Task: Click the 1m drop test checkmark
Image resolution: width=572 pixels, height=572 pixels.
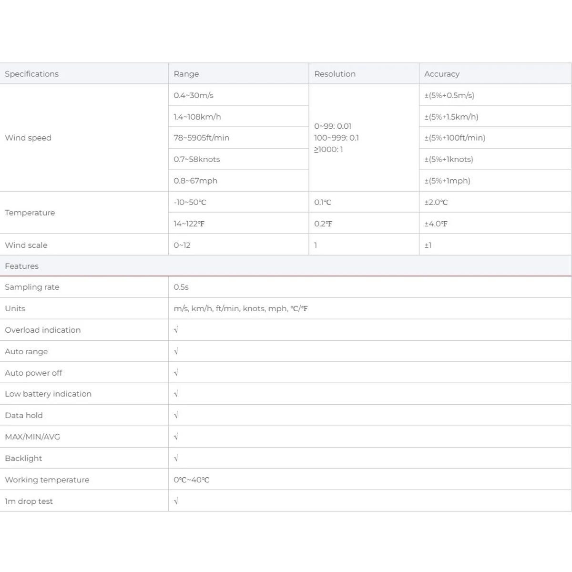Action: coord(176,501)
